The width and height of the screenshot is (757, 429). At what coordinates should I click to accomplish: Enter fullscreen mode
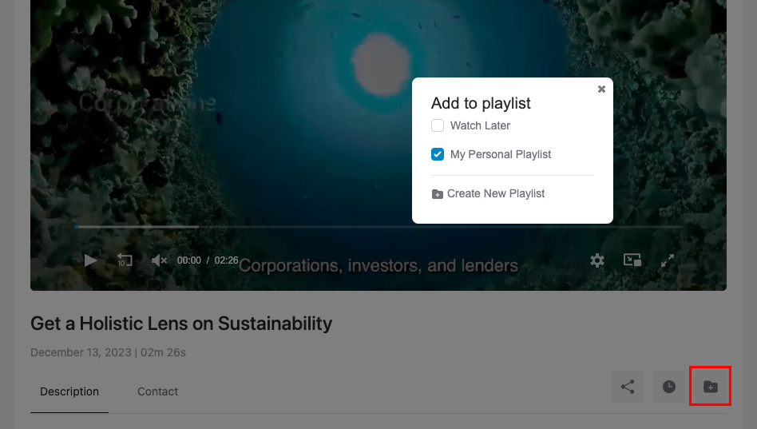point(668,260)
